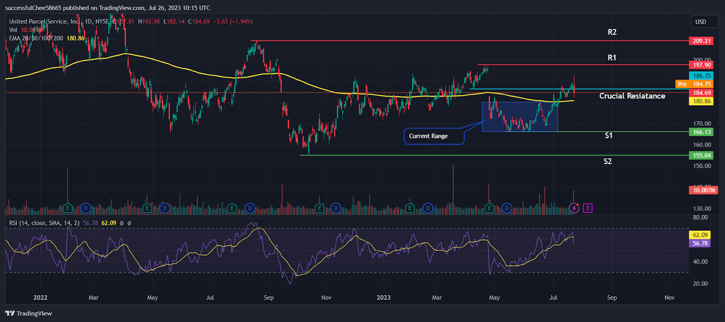Click the orange Pre 184.75 price label
The image size is (725, 322).
point(694,84)
